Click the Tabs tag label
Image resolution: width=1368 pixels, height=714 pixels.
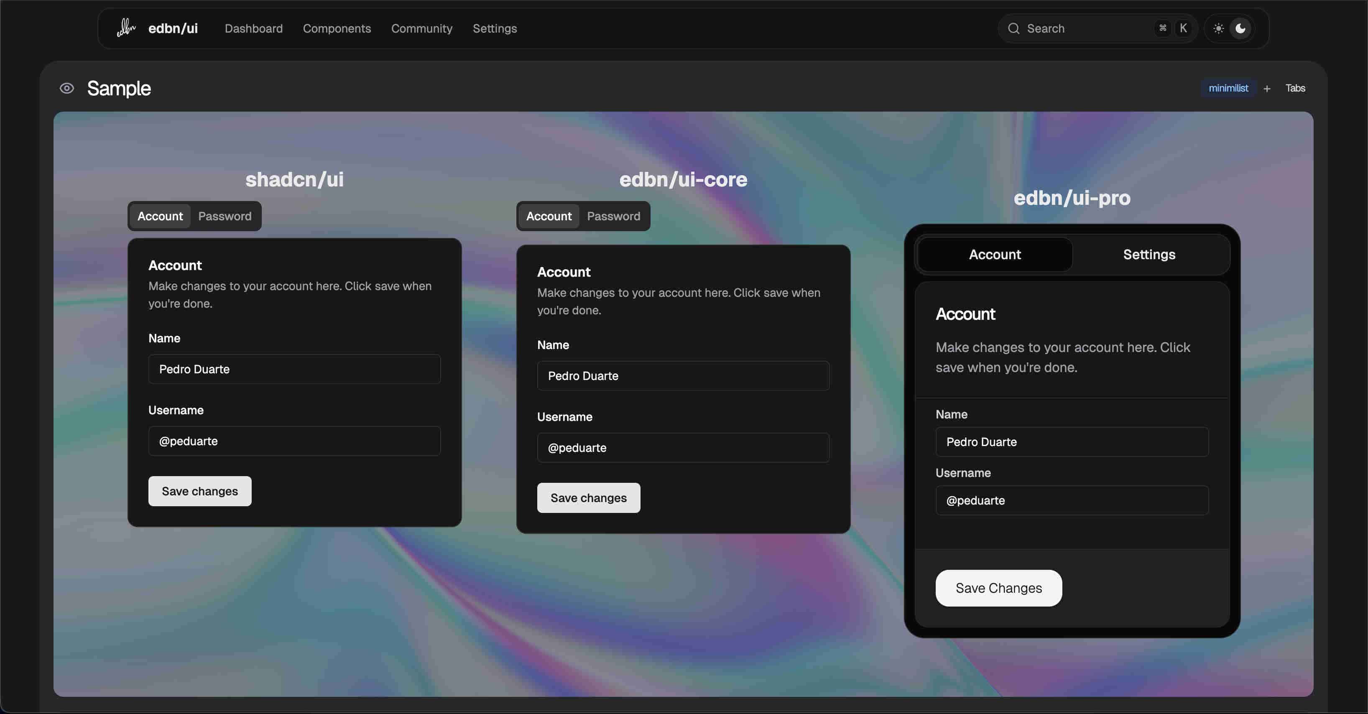pyautogui.click(x=1295, y=88)
